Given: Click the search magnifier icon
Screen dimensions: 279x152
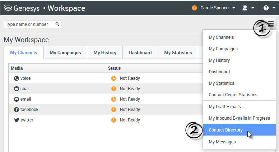Looking at the screenshot, I should pyautogui.click(x=57, y=24).
